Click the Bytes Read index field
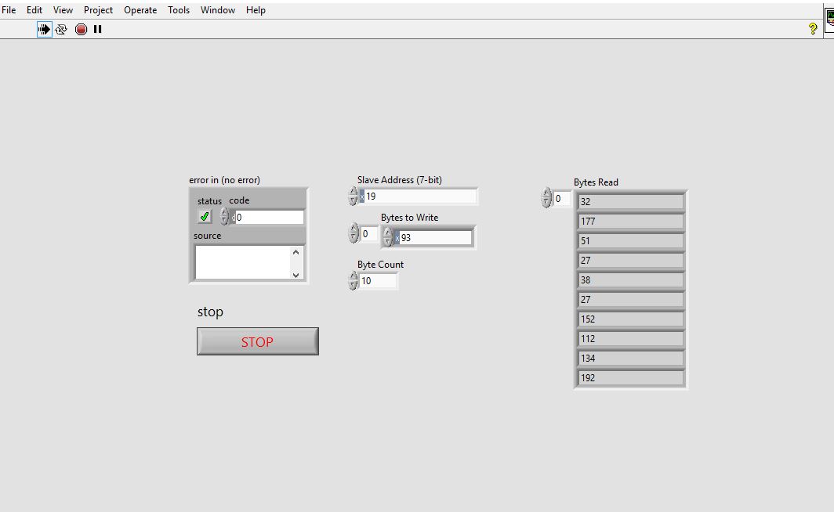 (562, 199)
